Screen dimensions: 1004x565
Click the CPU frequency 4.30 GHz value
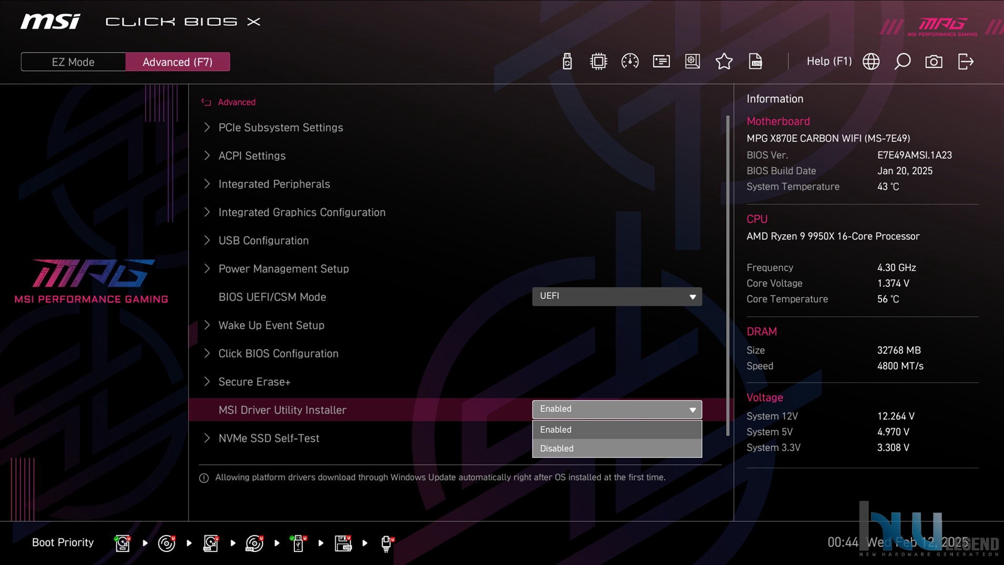coord(896,268)
